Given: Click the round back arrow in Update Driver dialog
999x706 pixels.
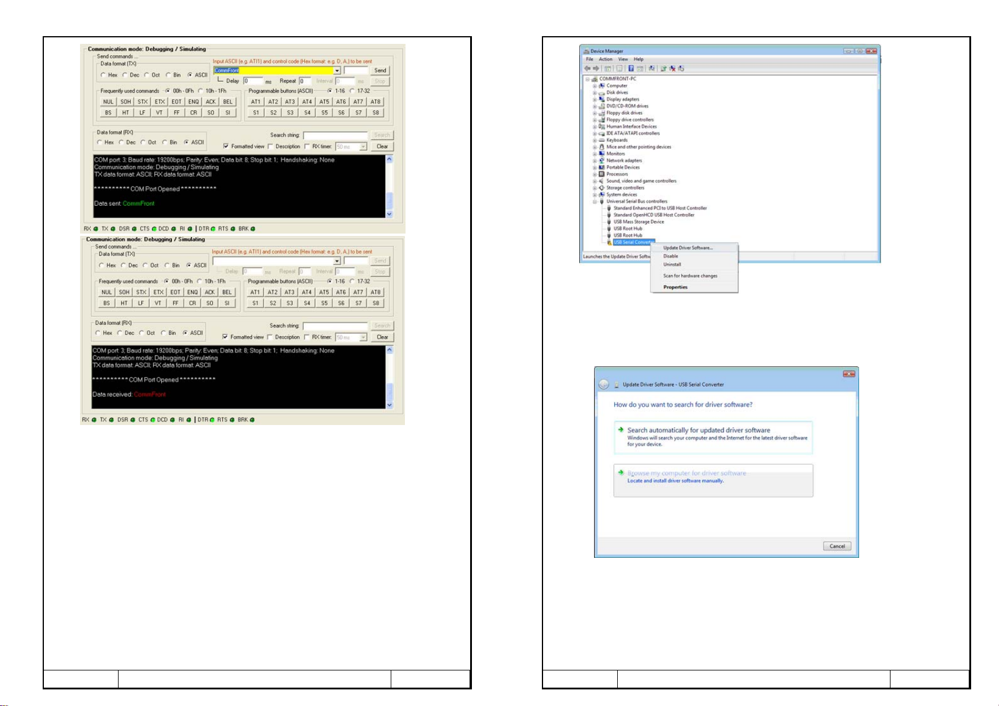Looking at the screenshot, I should (604, 384).
